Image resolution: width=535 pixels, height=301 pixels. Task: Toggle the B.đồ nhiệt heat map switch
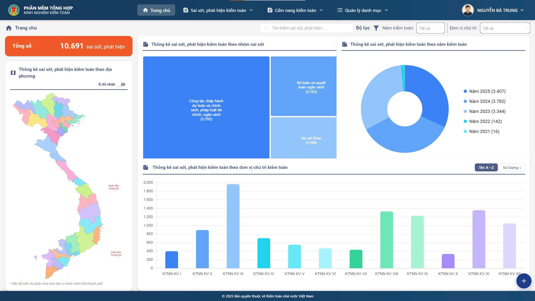[121, 84]
